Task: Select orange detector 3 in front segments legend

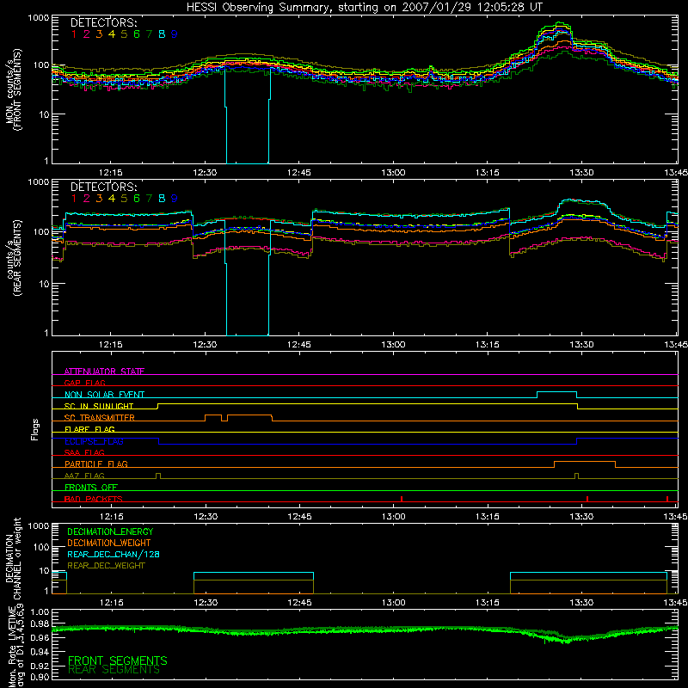Action: click(99, 34)
